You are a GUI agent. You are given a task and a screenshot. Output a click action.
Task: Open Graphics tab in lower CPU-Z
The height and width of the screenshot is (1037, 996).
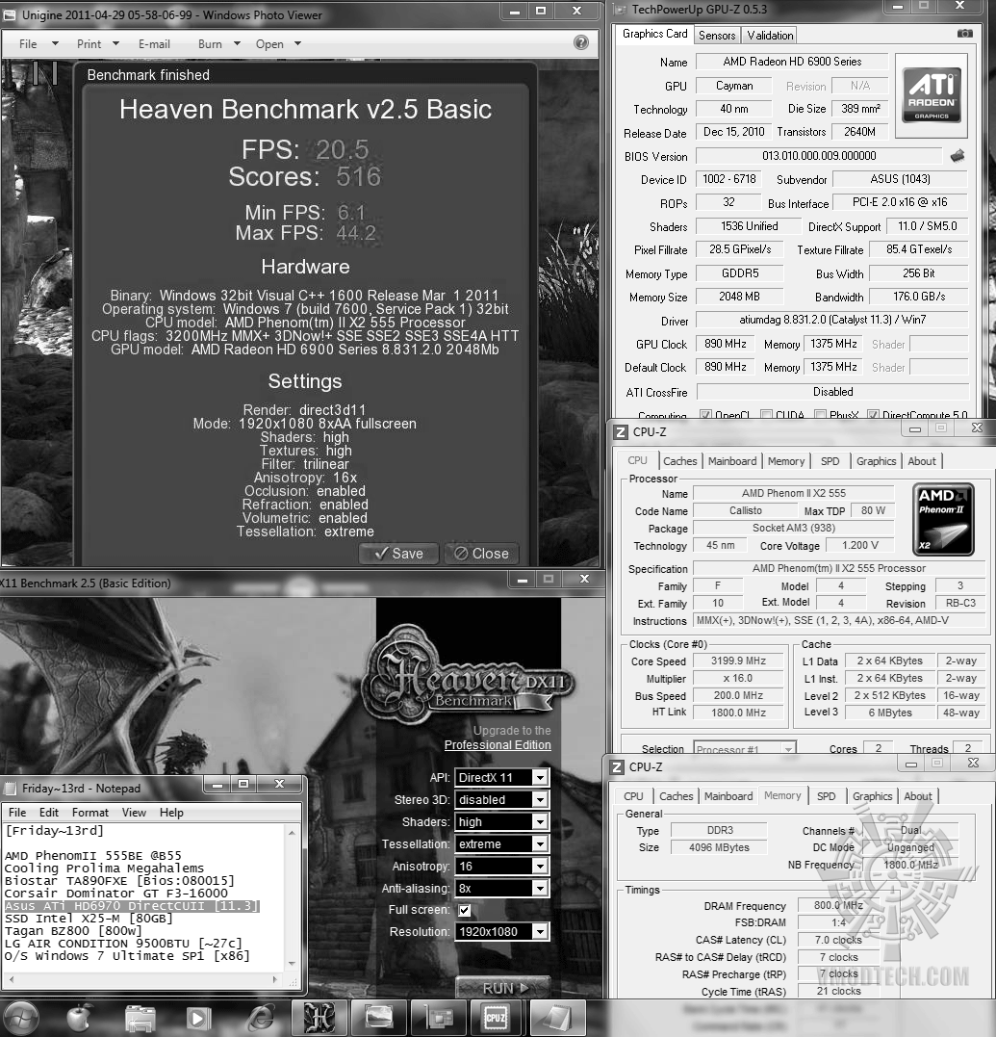point(873,796)
